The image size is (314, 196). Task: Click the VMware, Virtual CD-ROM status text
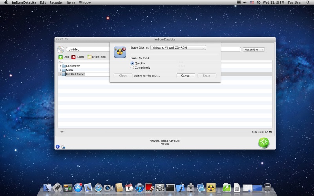[x=165, y=141]
